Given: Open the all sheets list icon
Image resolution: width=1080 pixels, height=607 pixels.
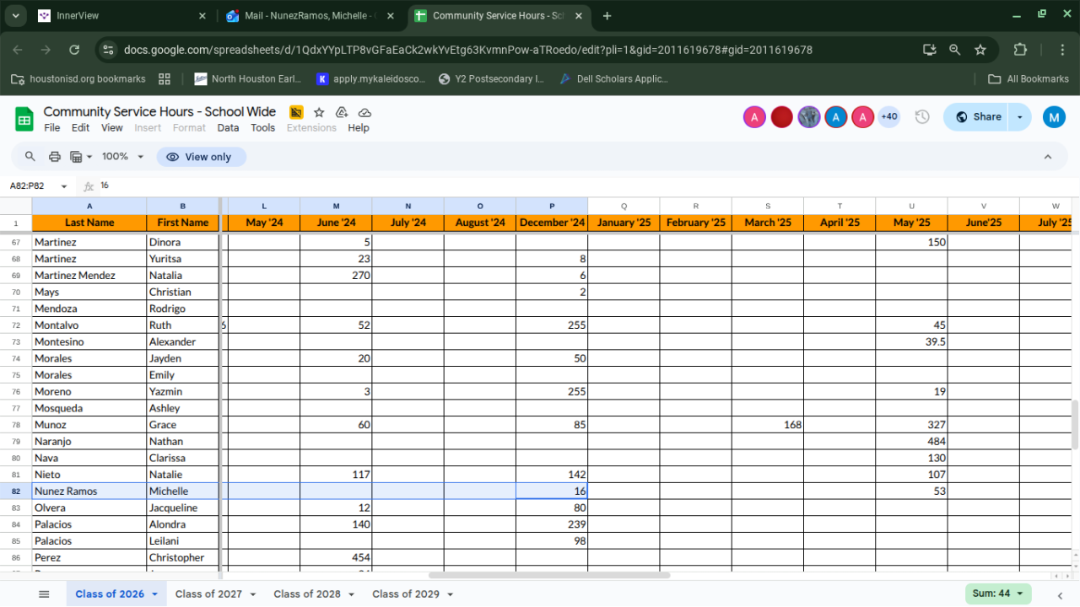Looking at the screenshot, I should click(44, 594).
